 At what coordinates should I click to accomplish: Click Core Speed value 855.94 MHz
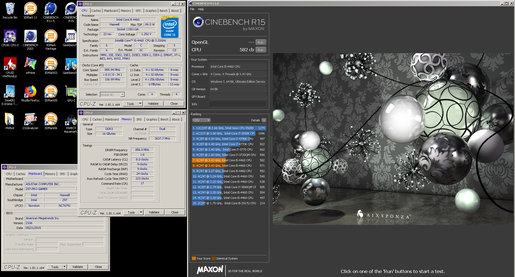[112, 70]
